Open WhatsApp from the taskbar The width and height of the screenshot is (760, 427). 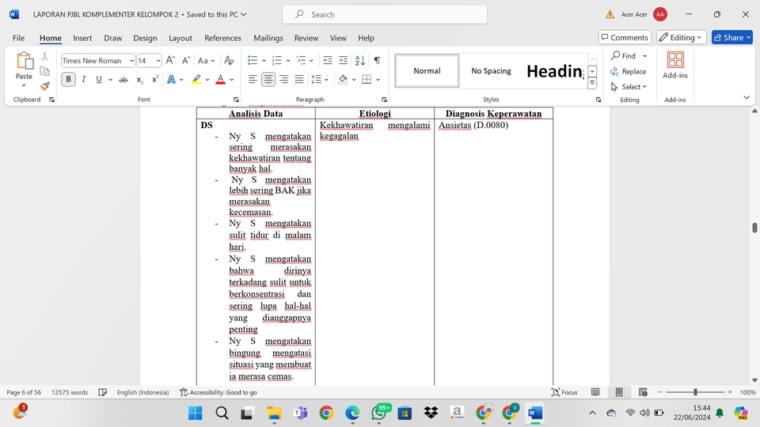pyautogui.click(x=379, y=413)
